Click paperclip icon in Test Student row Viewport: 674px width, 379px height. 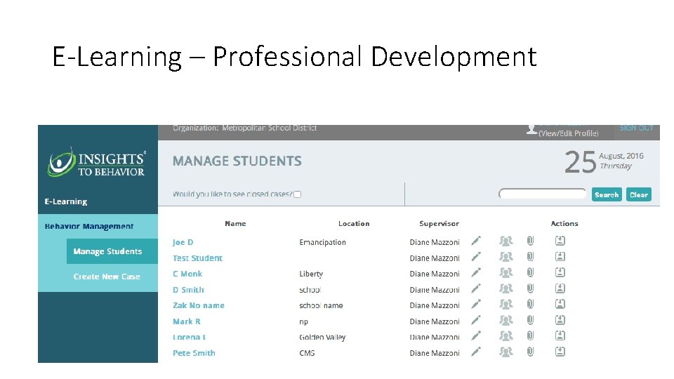(531, 257)
